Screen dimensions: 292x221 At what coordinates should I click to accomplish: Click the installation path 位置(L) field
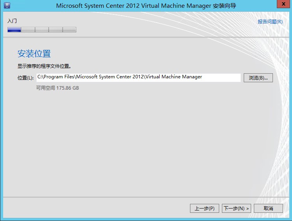138,78
